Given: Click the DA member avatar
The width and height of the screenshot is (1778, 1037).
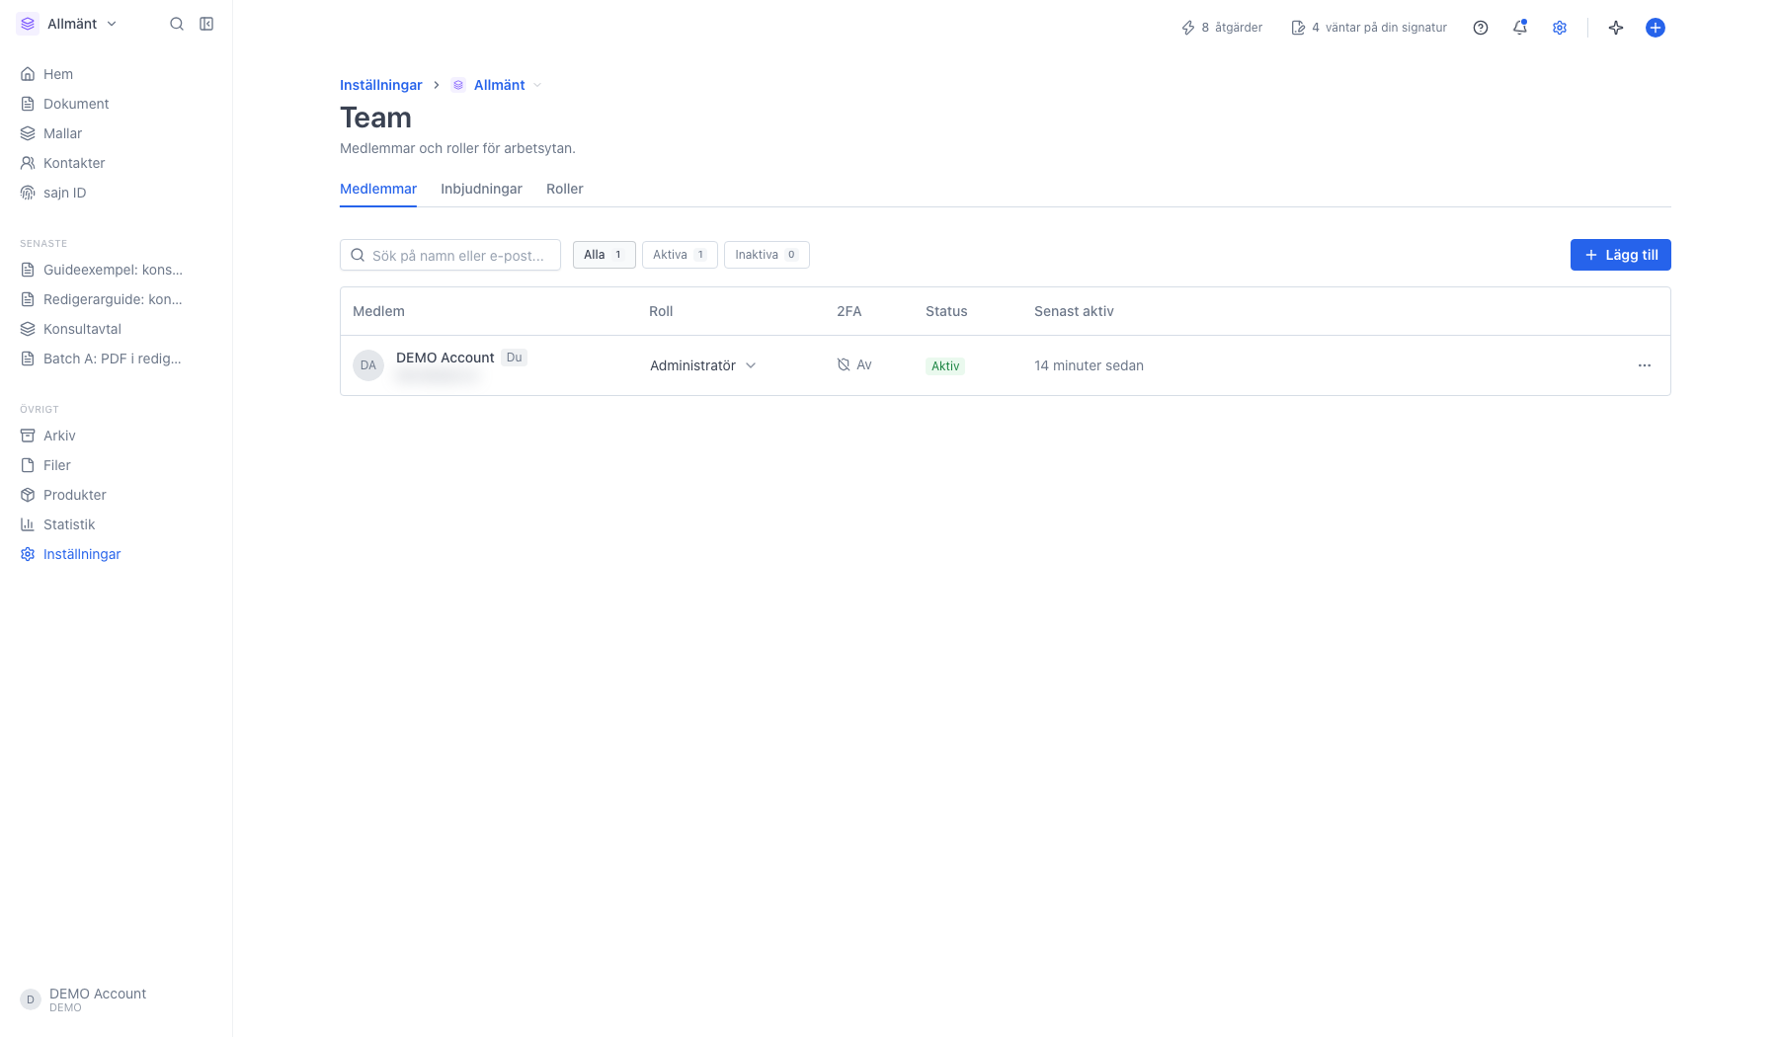Looking at the screenshot, I should point(368,365).
